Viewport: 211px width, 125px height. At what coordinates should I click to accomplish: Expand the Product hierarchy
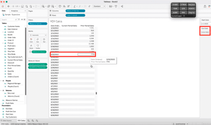(x=3, y=43)
